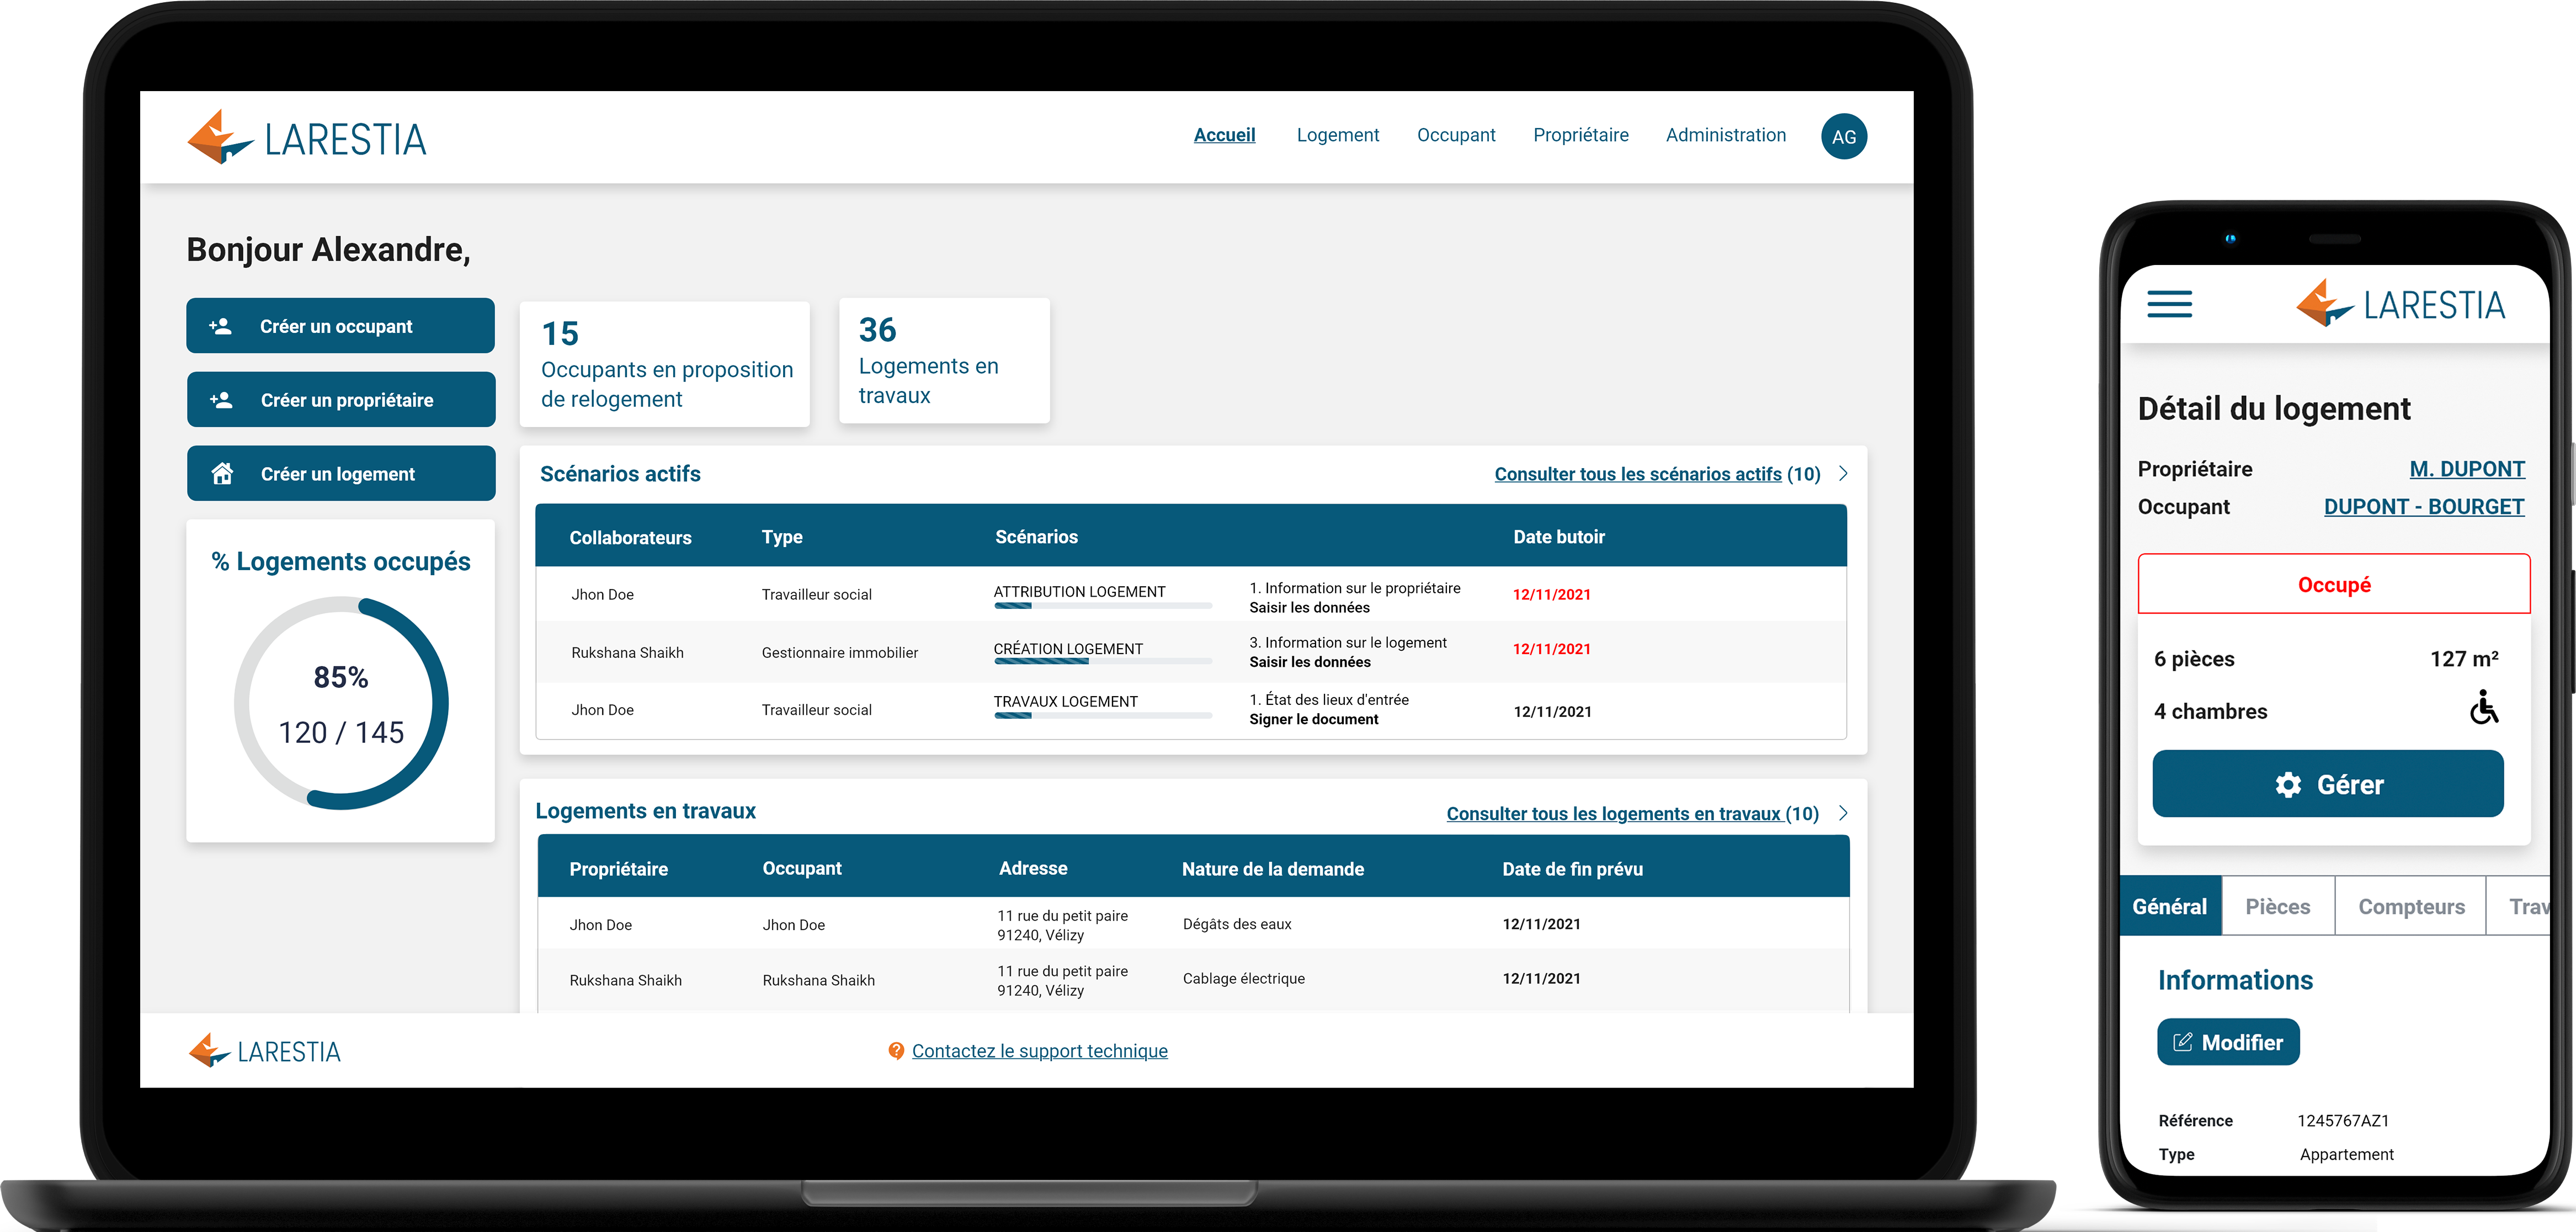2576x1232 pixels.
Task: Open the mobile hamburger menu
Action: [2169, 304]
